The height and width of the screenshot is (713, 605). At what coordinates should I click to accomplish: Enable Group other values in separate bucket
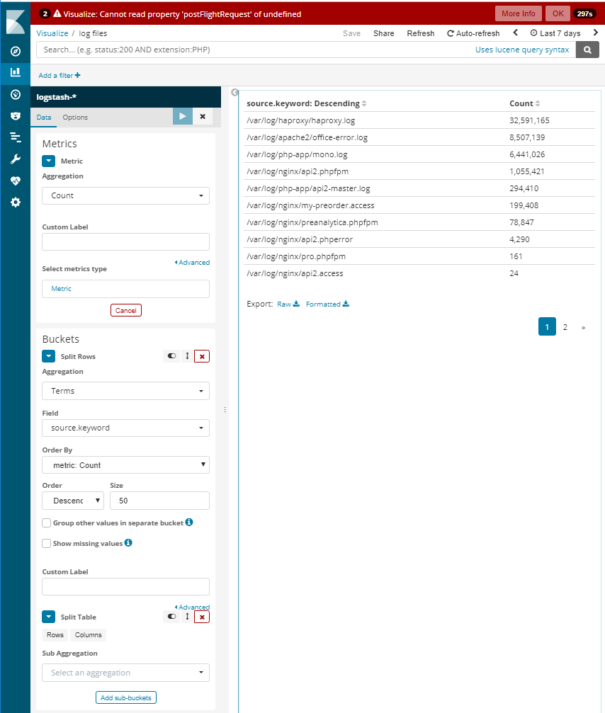click(x=47, y=523)
